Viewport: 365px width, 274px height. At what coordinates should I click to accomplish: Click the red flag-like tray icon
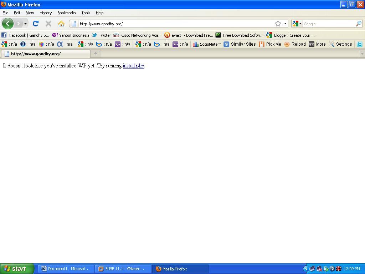(339, 269)
